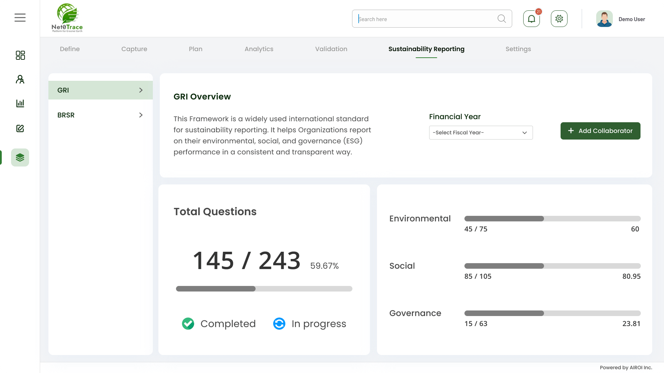Switch to the Plan tab

pyautogui.click(x=196, y=49)
